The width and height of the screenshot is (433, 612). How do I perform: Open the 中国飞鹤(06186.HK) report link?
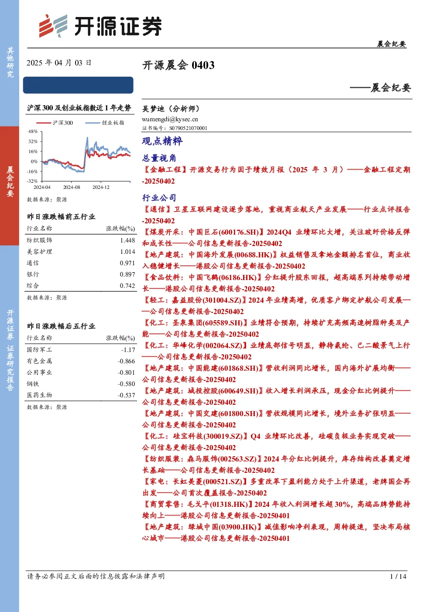click(276, 283)
